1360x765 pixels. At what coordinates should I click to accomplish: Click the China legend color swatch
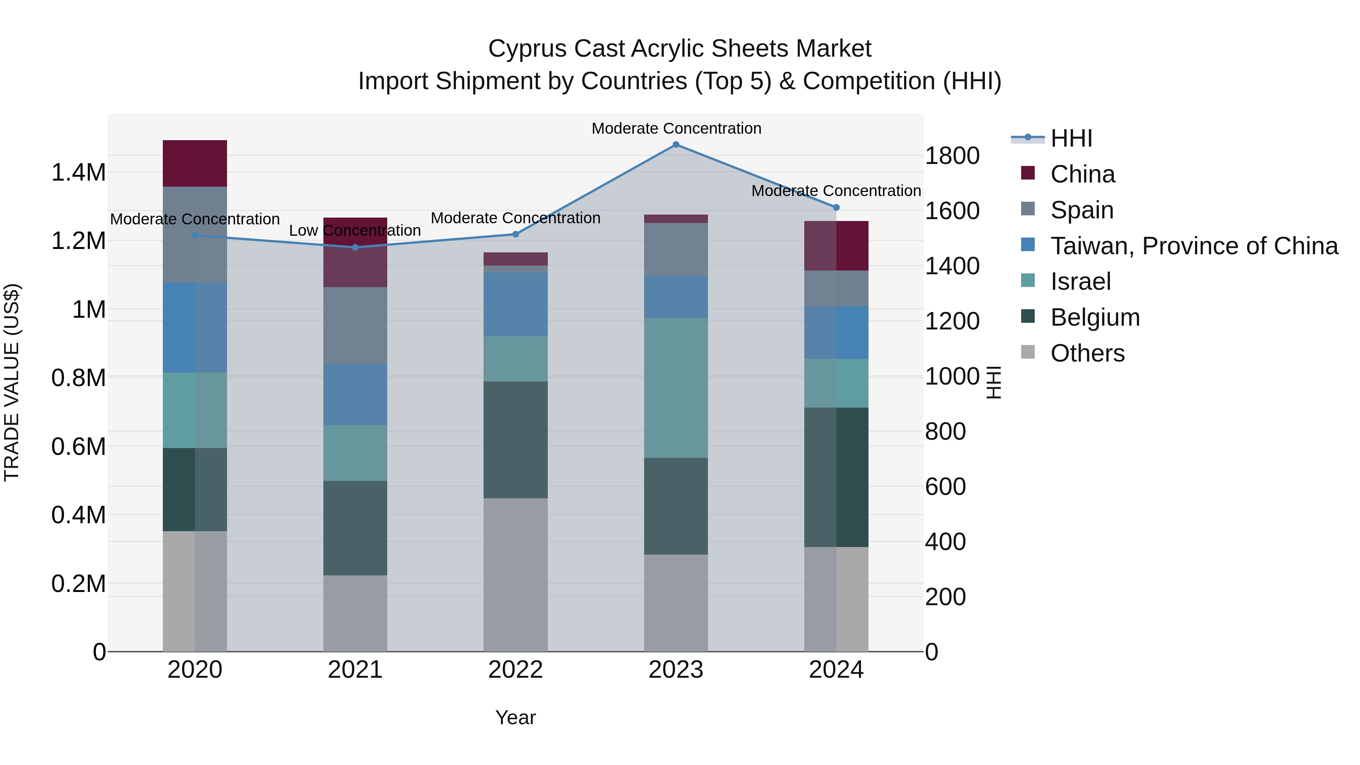(1028, 173)
